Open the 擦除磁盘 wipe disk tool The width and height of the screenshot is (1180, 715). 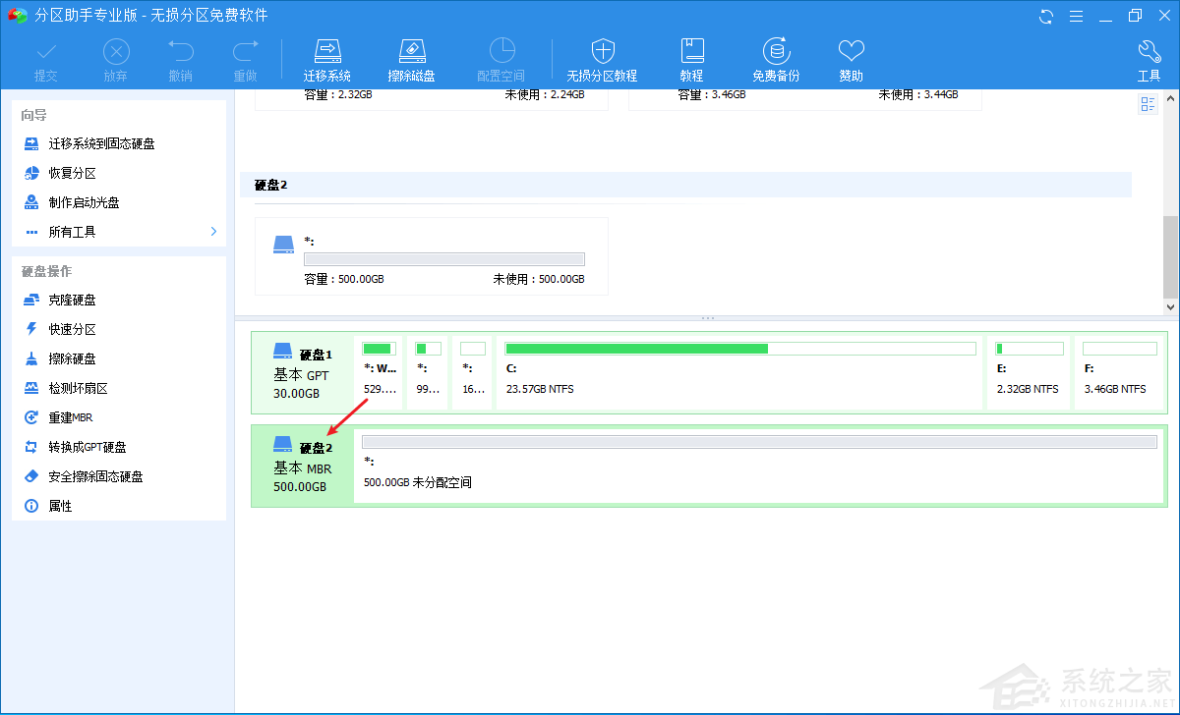[x=412, y=60]
